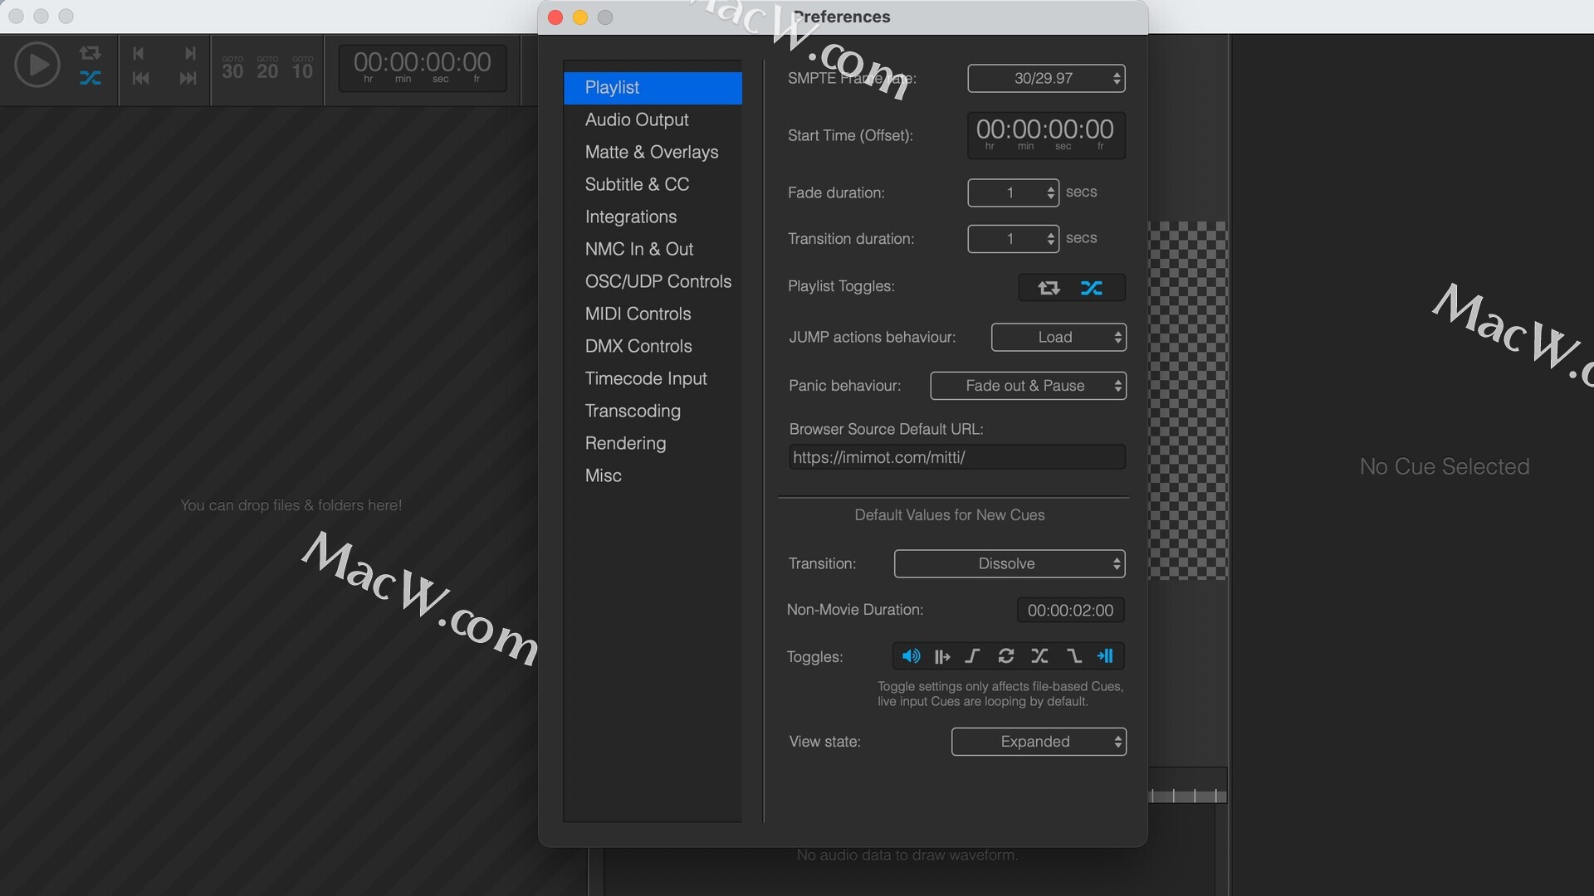Open the Timecode Input section
Viewport: 1594px width, 896px height.
[x=646, y=378]
